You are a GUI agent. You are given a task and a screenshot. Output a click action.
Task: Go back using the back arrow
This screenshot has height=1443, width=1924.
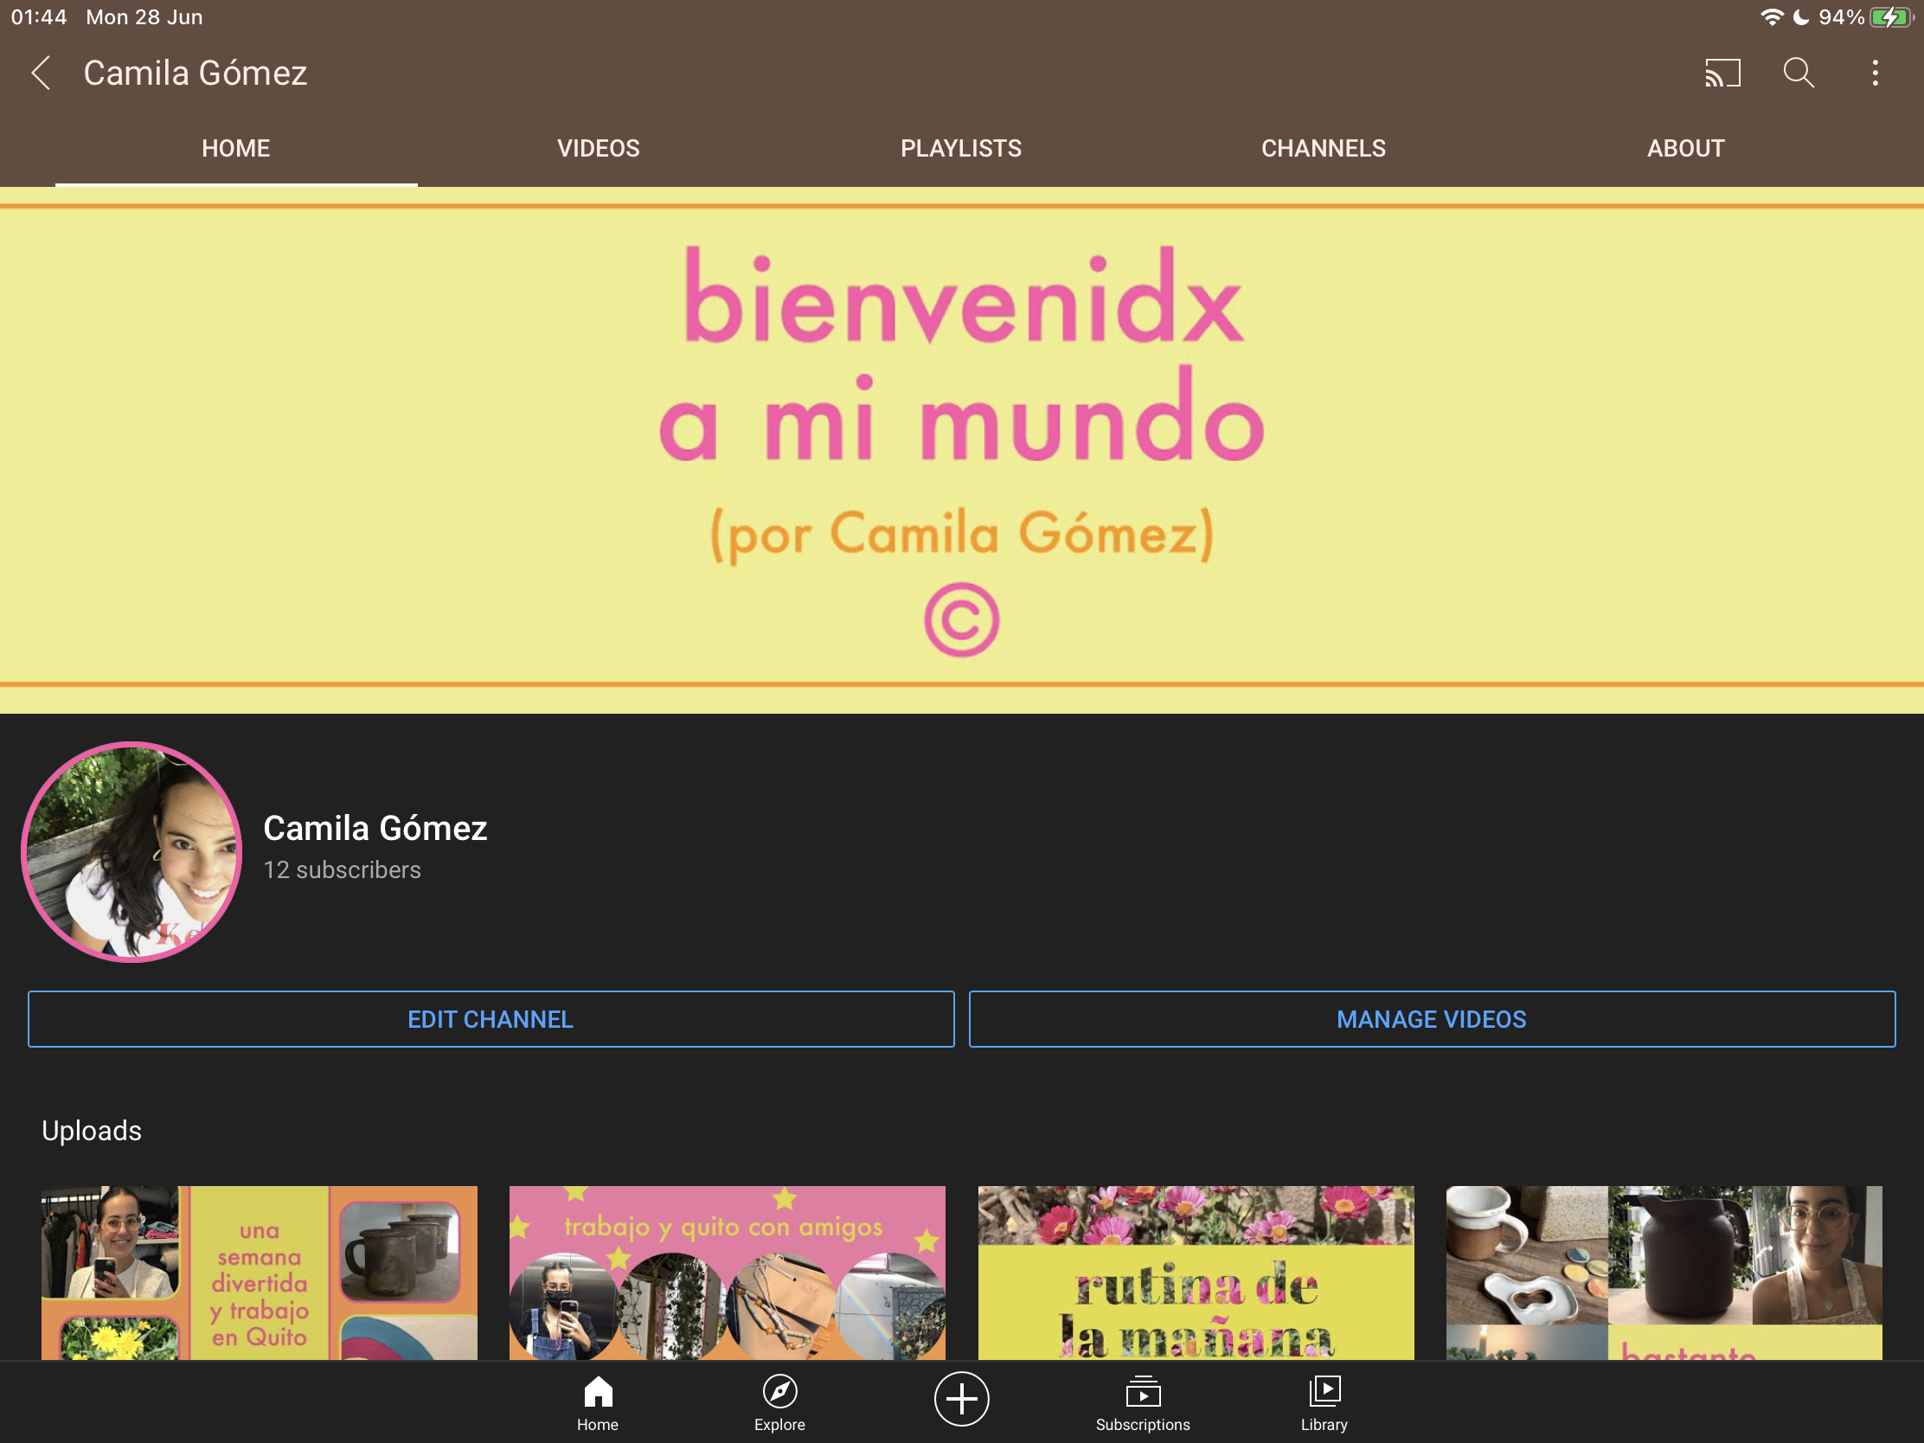coord(41,73)
